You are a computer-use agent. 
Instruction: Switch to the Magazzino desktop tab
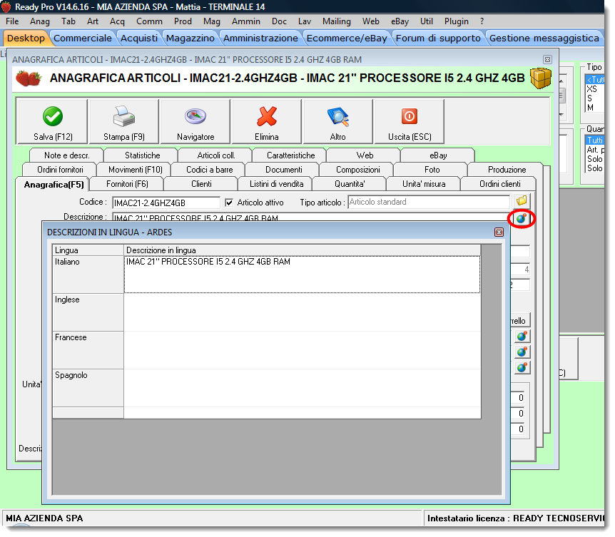(190, 38)
